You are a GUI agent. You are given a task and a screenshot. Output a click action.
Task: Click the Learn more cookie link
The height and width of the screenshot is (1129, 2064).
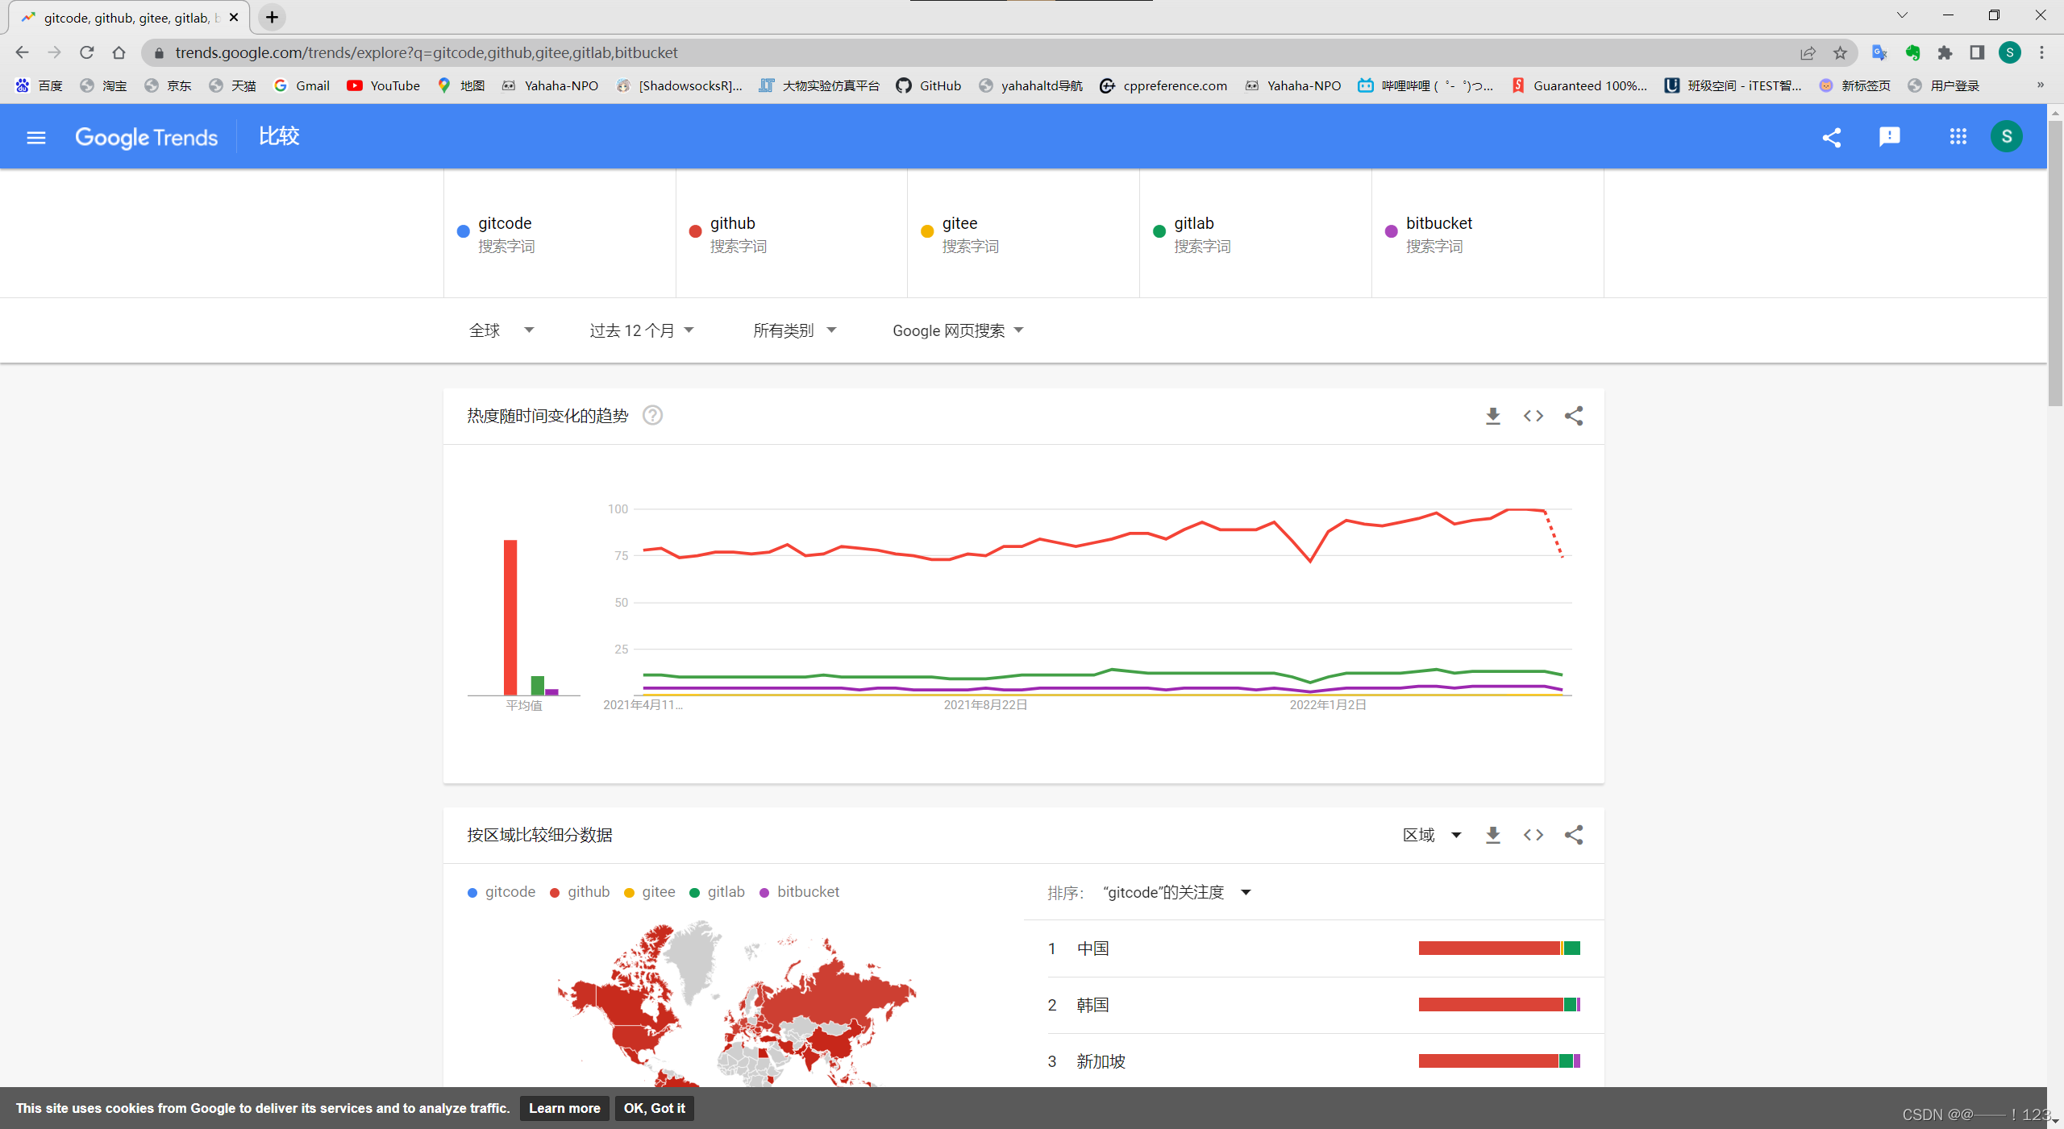click(564, 1108)
